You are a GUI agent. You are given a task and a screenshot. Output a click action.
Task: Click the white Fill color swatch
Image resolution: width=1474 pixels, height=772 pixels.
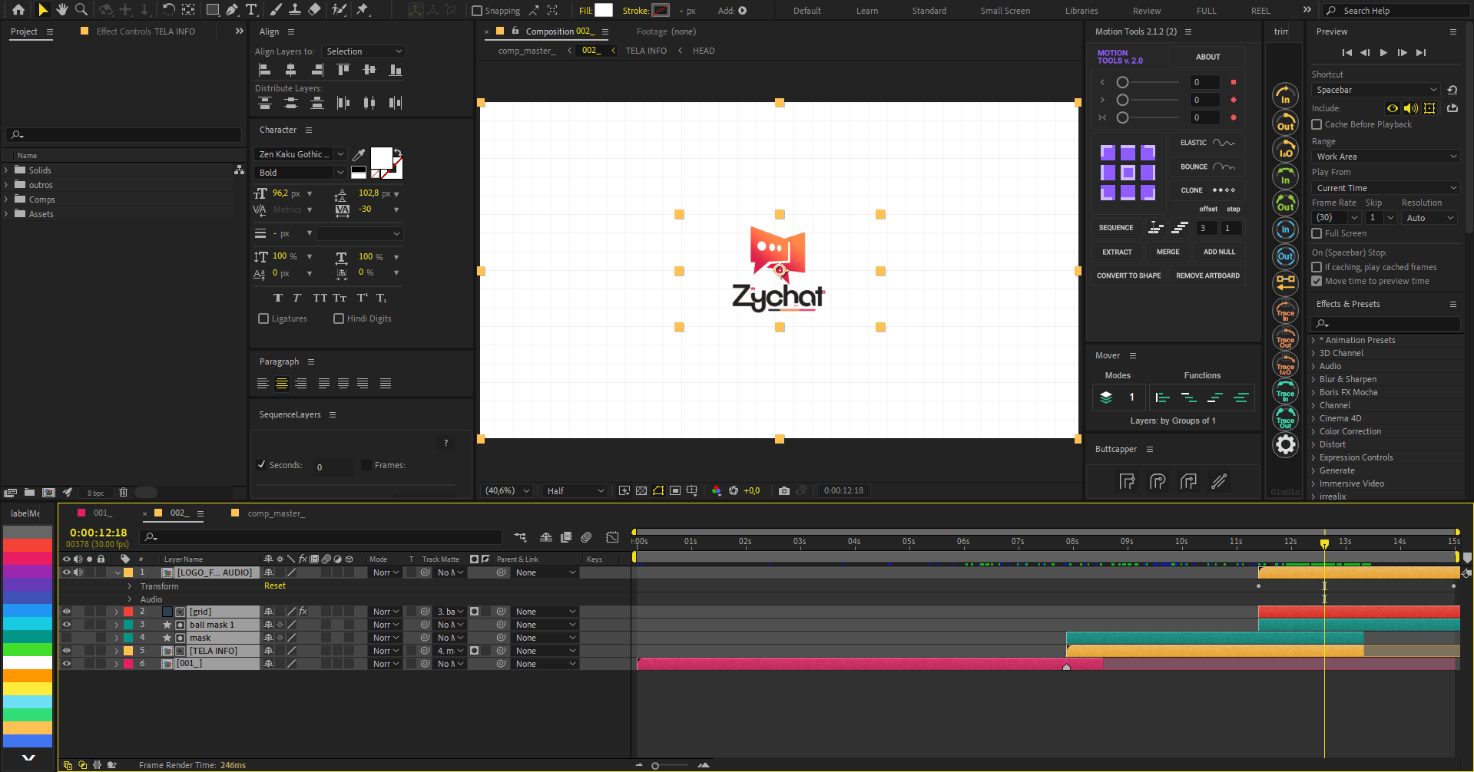coord(604,10)
